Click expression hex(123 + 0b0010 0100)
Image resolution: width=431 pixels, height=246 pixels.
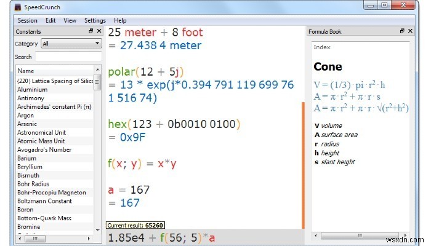click(x=174, y=124)
